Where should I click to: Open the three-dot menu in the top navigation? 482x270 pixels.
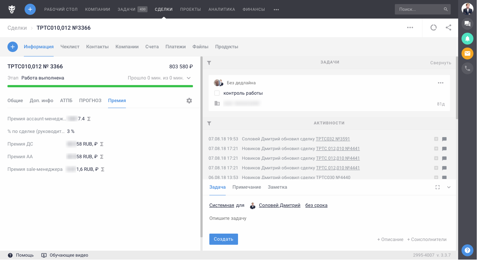(x=276, y=10)
